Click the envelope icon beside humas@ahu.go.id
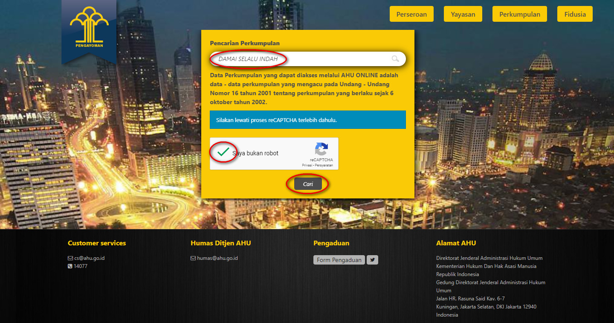Viewport: 614px width, 323px height. [193, 258]
